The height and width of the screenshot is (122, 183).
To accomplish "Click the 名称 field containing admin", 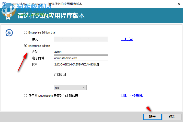I will pos(81,52).
